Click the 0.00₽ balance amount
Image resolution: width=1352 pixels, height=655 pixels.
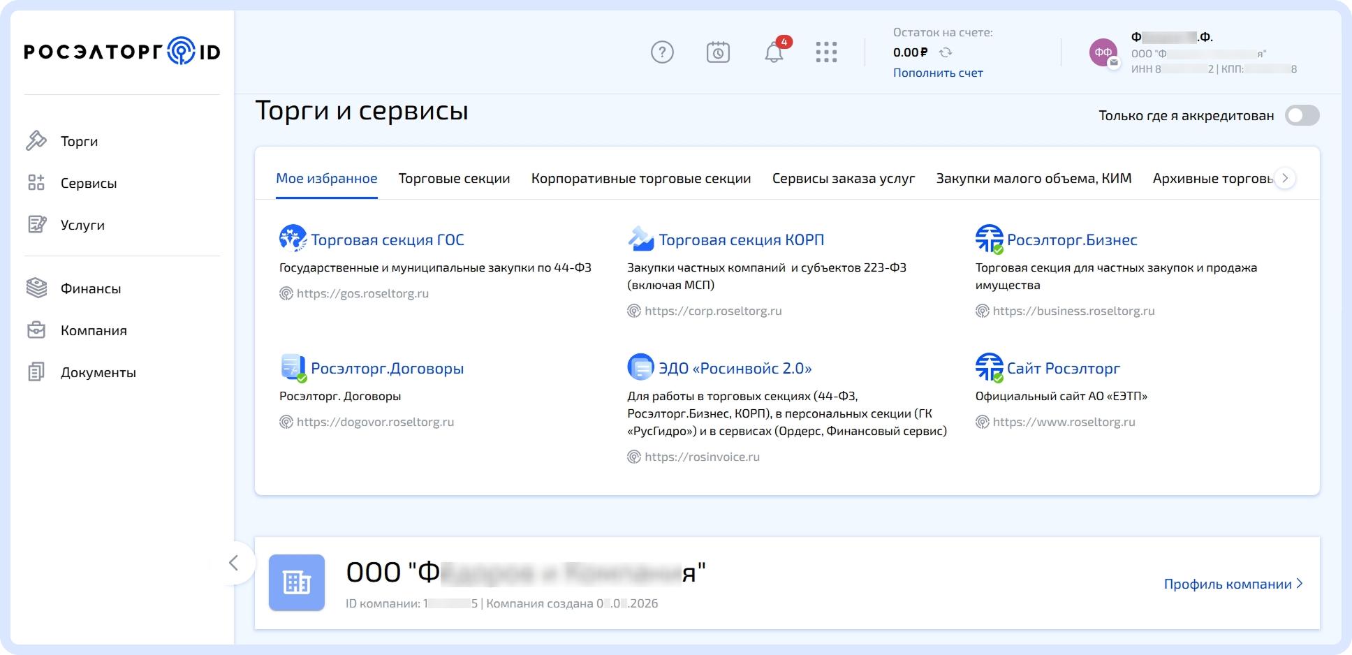point(911,52)
